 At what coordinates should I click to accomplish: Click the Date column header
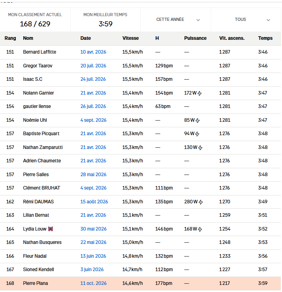pyautogui.click(x=86, y=38)
